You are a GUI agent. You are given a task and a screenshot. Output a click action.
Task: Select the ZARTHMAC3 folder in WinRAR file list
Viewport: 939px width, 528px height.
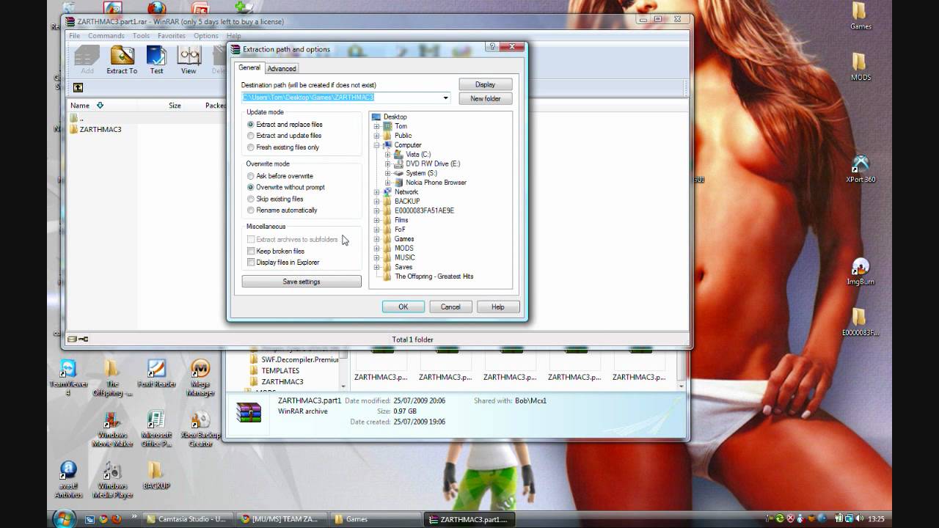[x=95, y=129]
